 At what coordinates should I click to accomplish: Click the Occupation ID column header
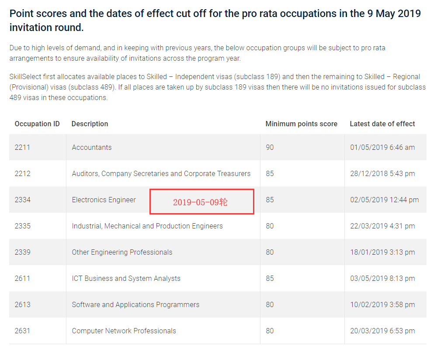click(37, 124)
